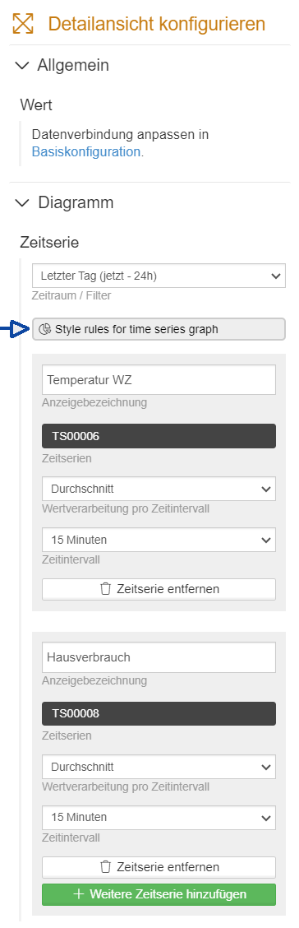This screenshot has height=928, width=299.
Task: Open the Letzter Tag time range dropdown
Action: pos(159,276)
